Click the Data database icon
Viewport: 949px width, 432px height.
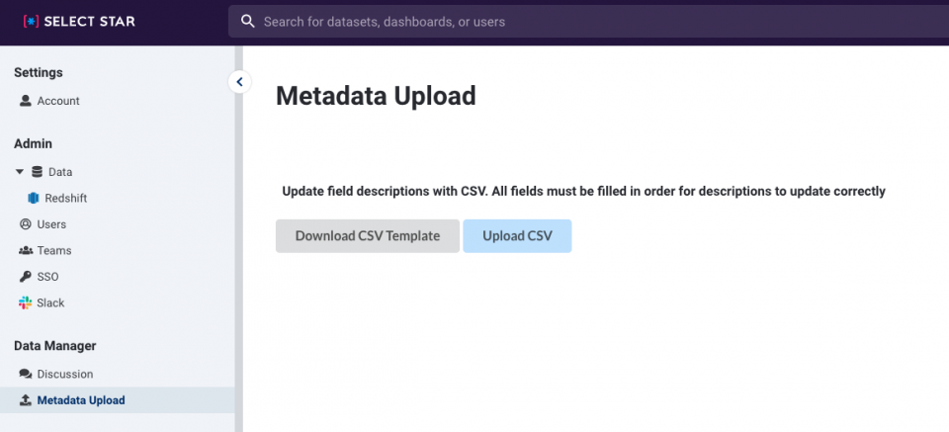click(37, 172)
